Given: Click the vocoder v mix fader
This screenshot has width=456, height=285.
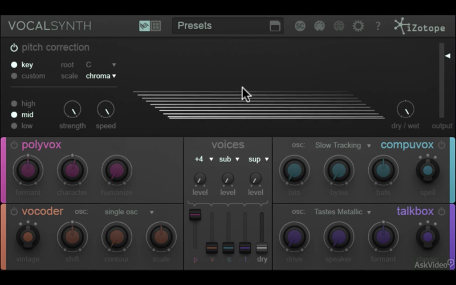Looking at the screenshot, I should pos(211,248).
